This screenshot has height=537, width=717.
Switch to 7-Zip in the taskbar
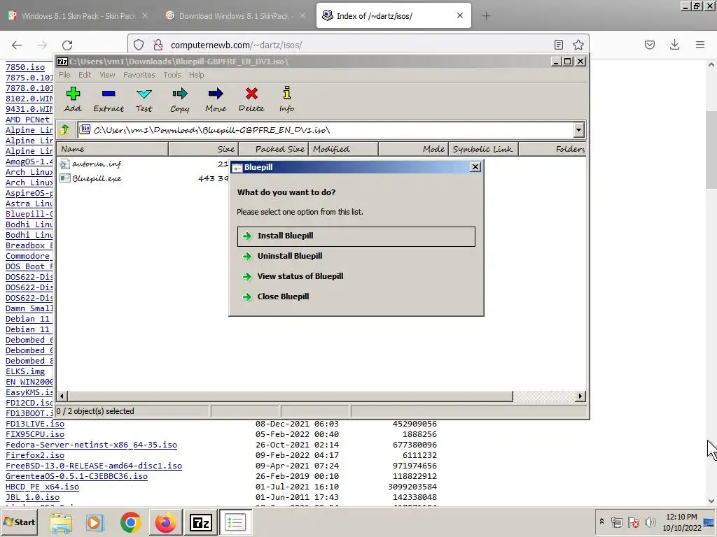click(x=201, y=522)
